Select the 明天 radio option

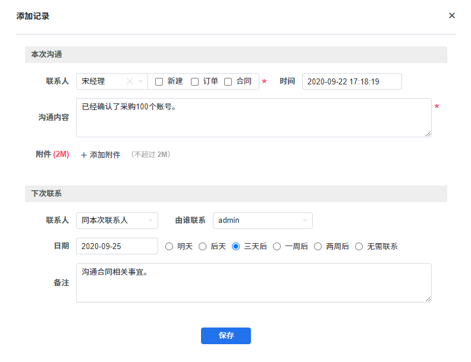point(169,246)
